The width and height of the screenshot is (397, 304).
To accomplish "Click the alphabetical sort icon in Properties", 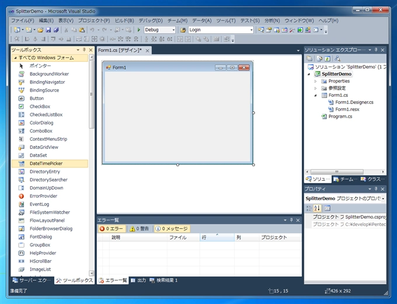I will (318, 208).
